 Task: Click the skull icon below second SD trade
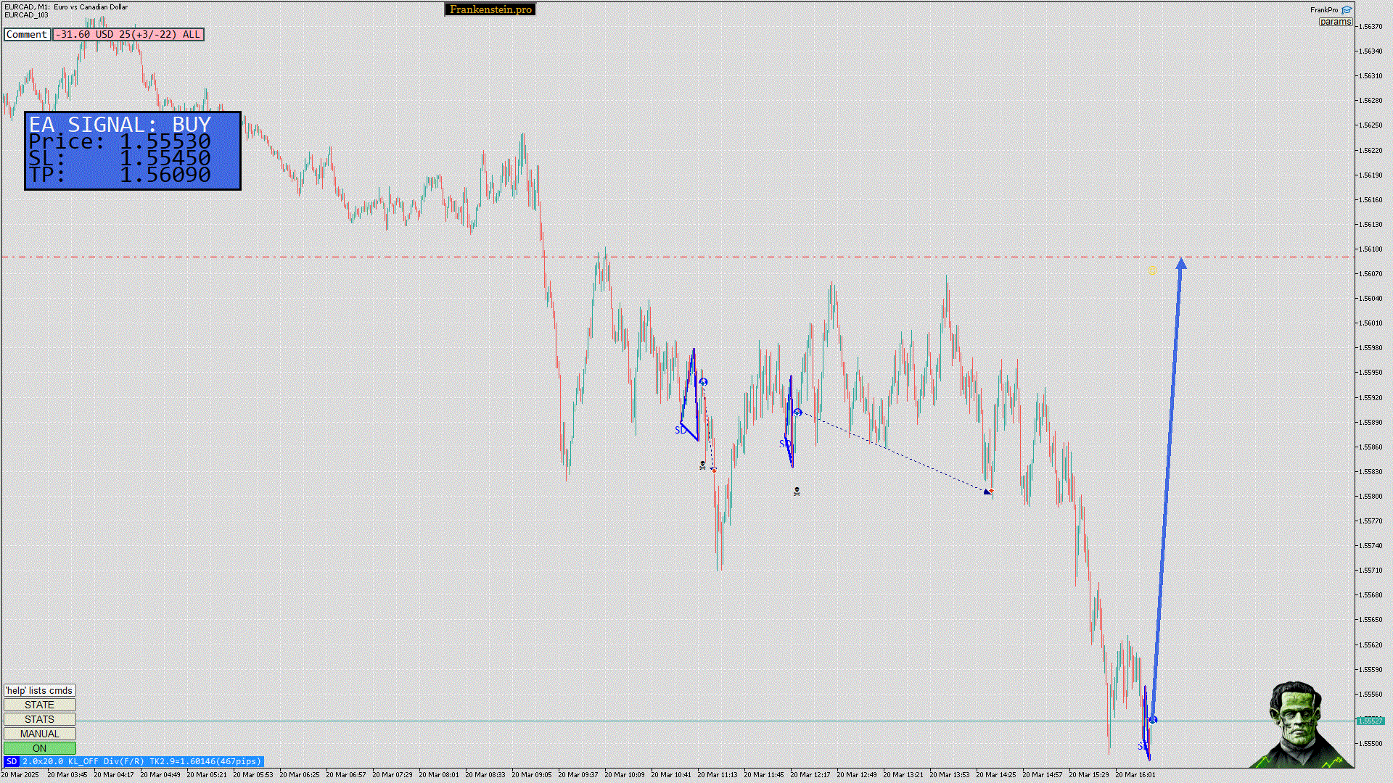(797, 492)
